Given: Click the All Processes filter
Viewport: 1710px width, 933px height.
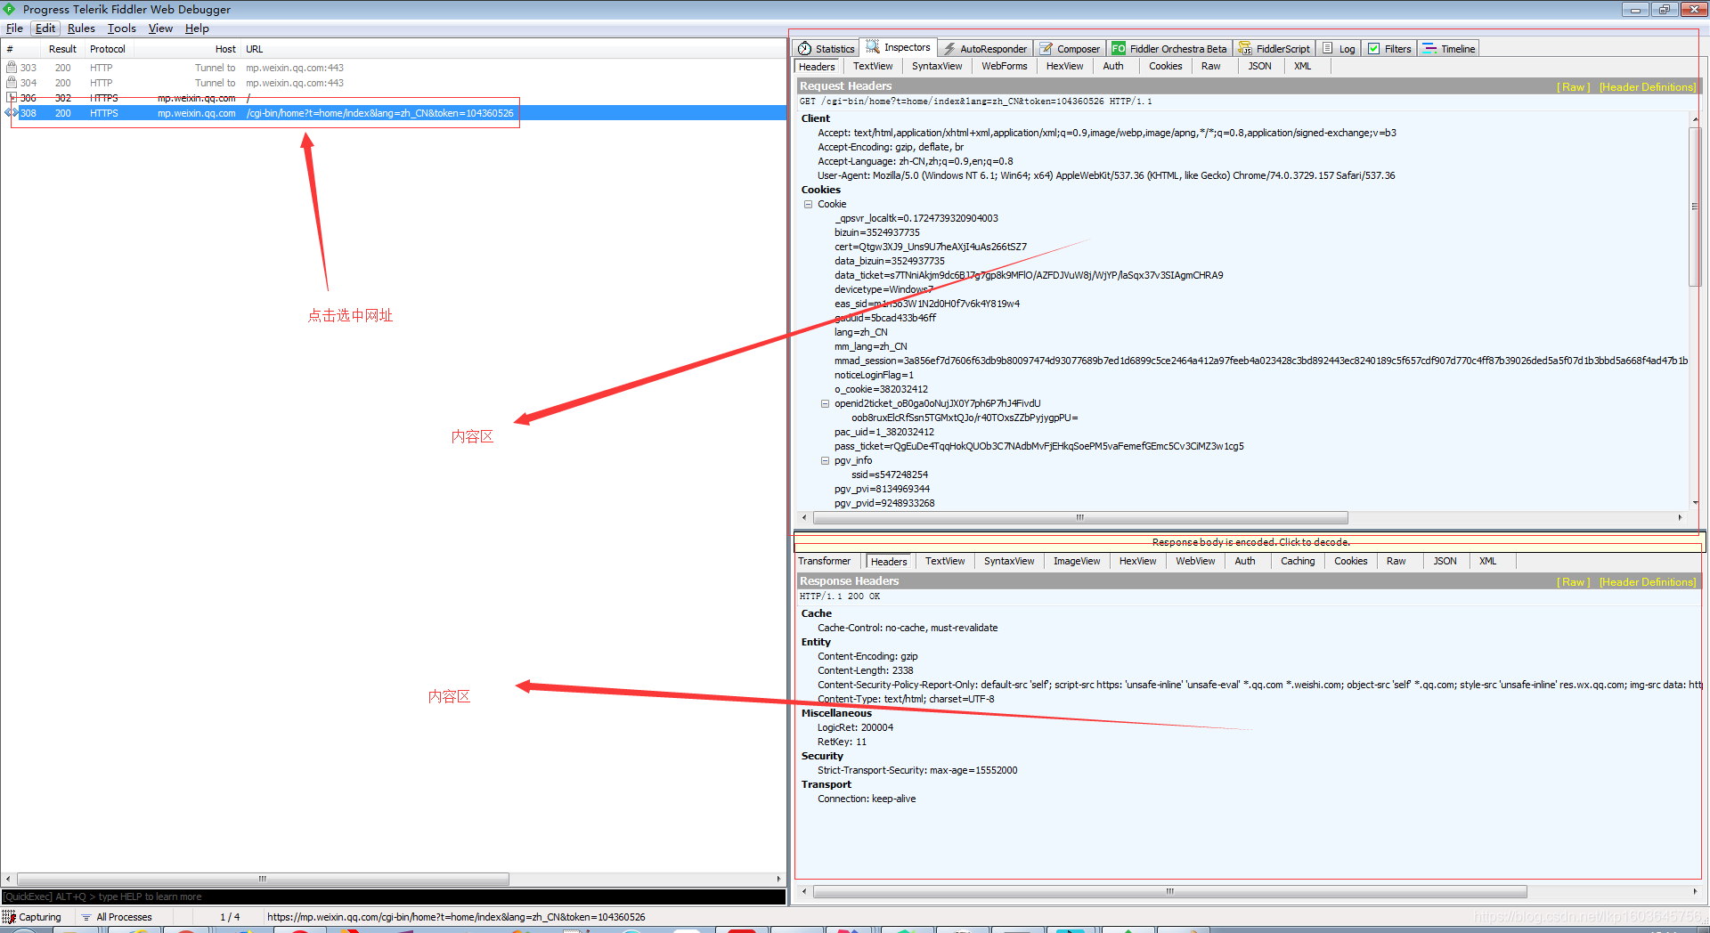Looking at the screenshot, I should [117, 917].
